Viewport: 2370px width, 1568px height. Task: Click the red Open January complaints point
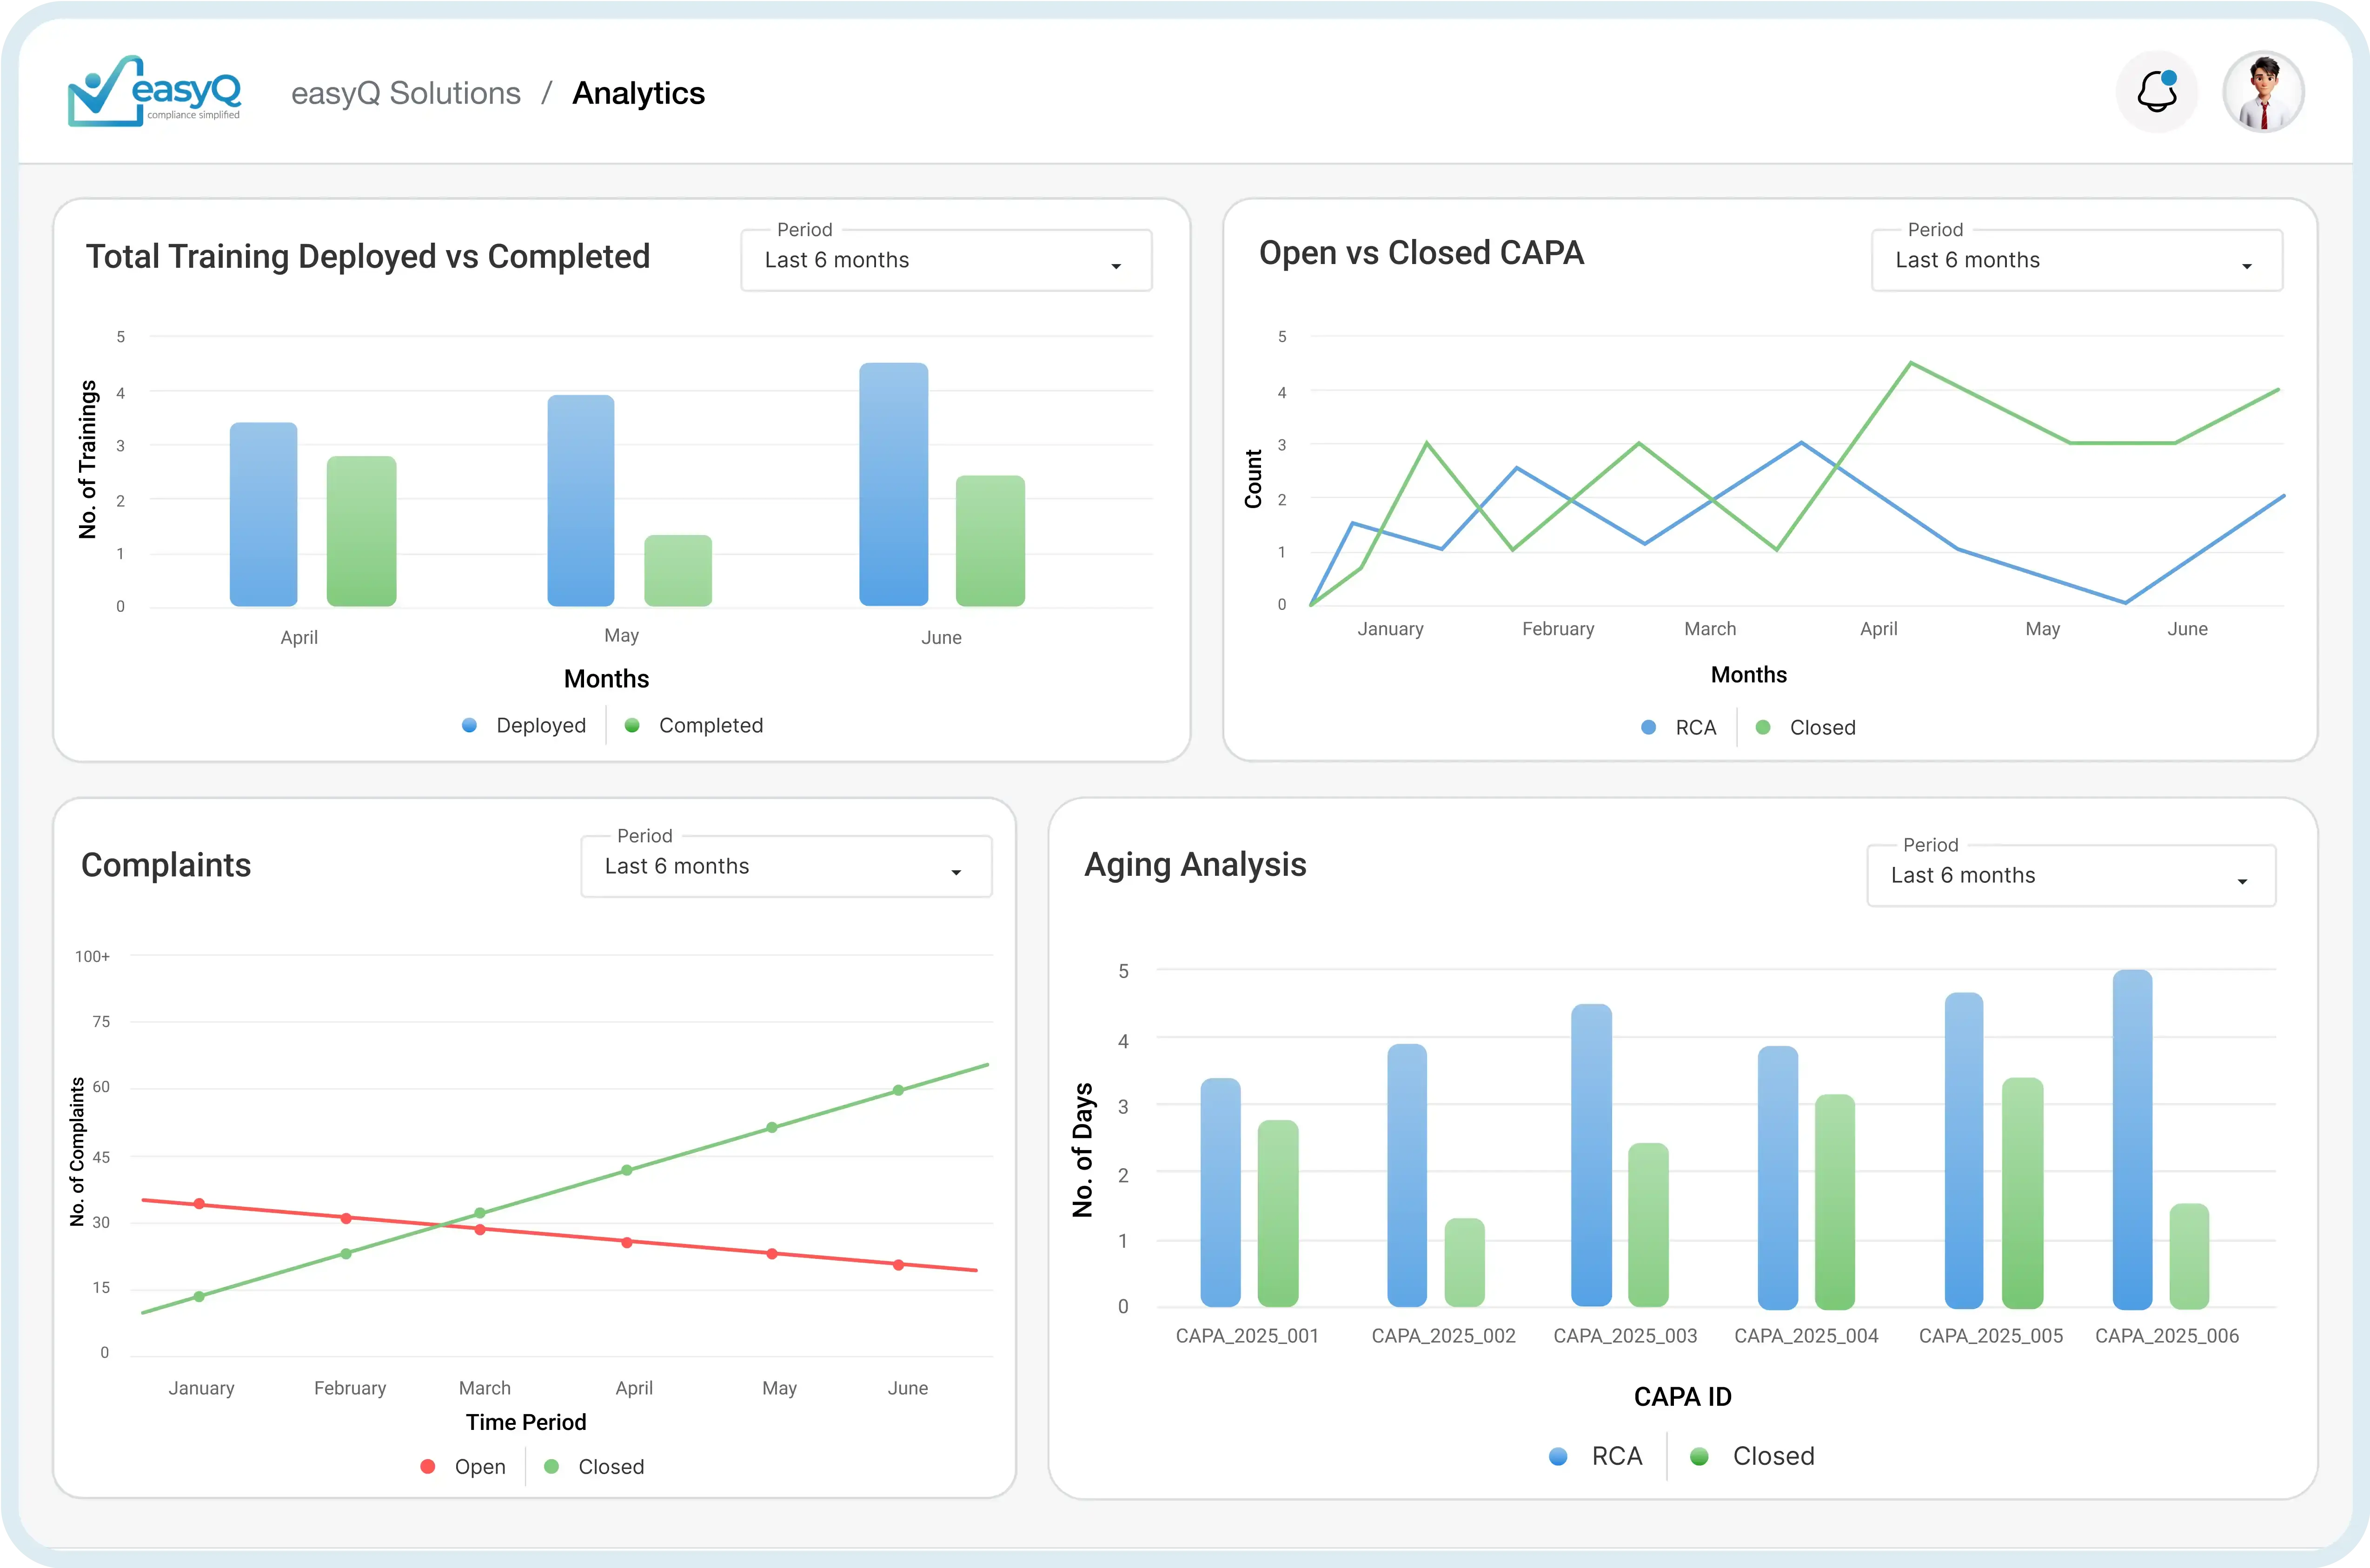[x=199, y=1204]
